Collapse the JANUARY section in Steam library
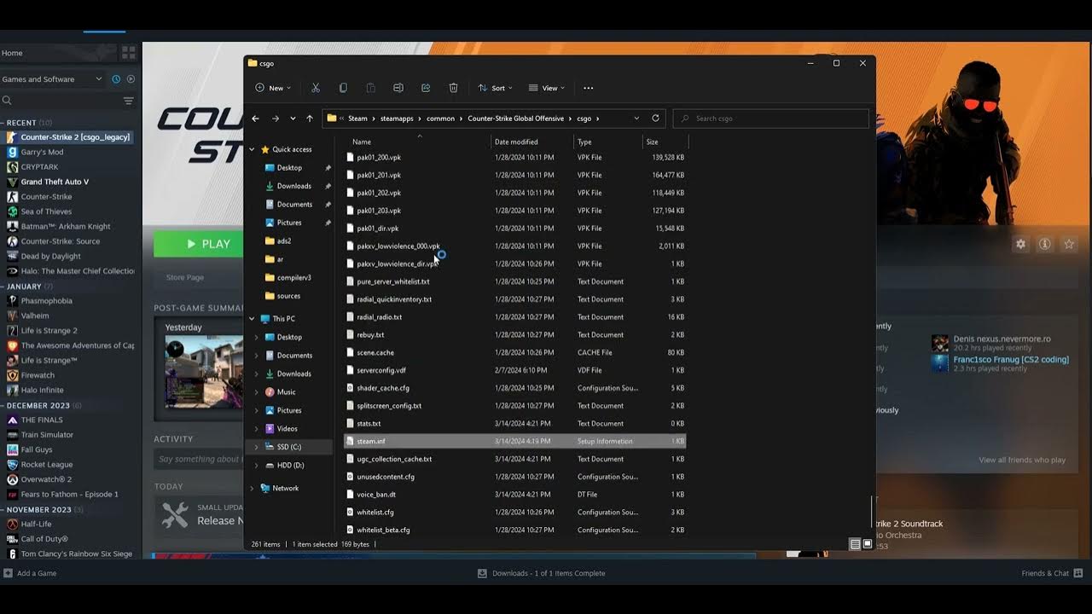The height and width of the screenshot is (614, 1092). [3, 287]
